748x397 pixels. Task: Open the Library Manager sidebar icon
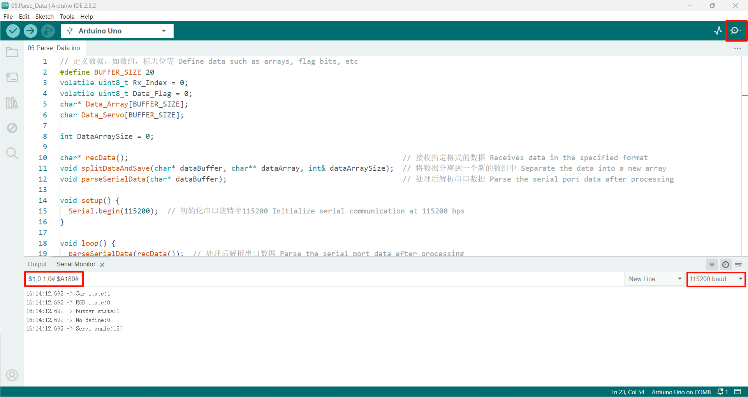pyautogui.click(x=12, y=103)
